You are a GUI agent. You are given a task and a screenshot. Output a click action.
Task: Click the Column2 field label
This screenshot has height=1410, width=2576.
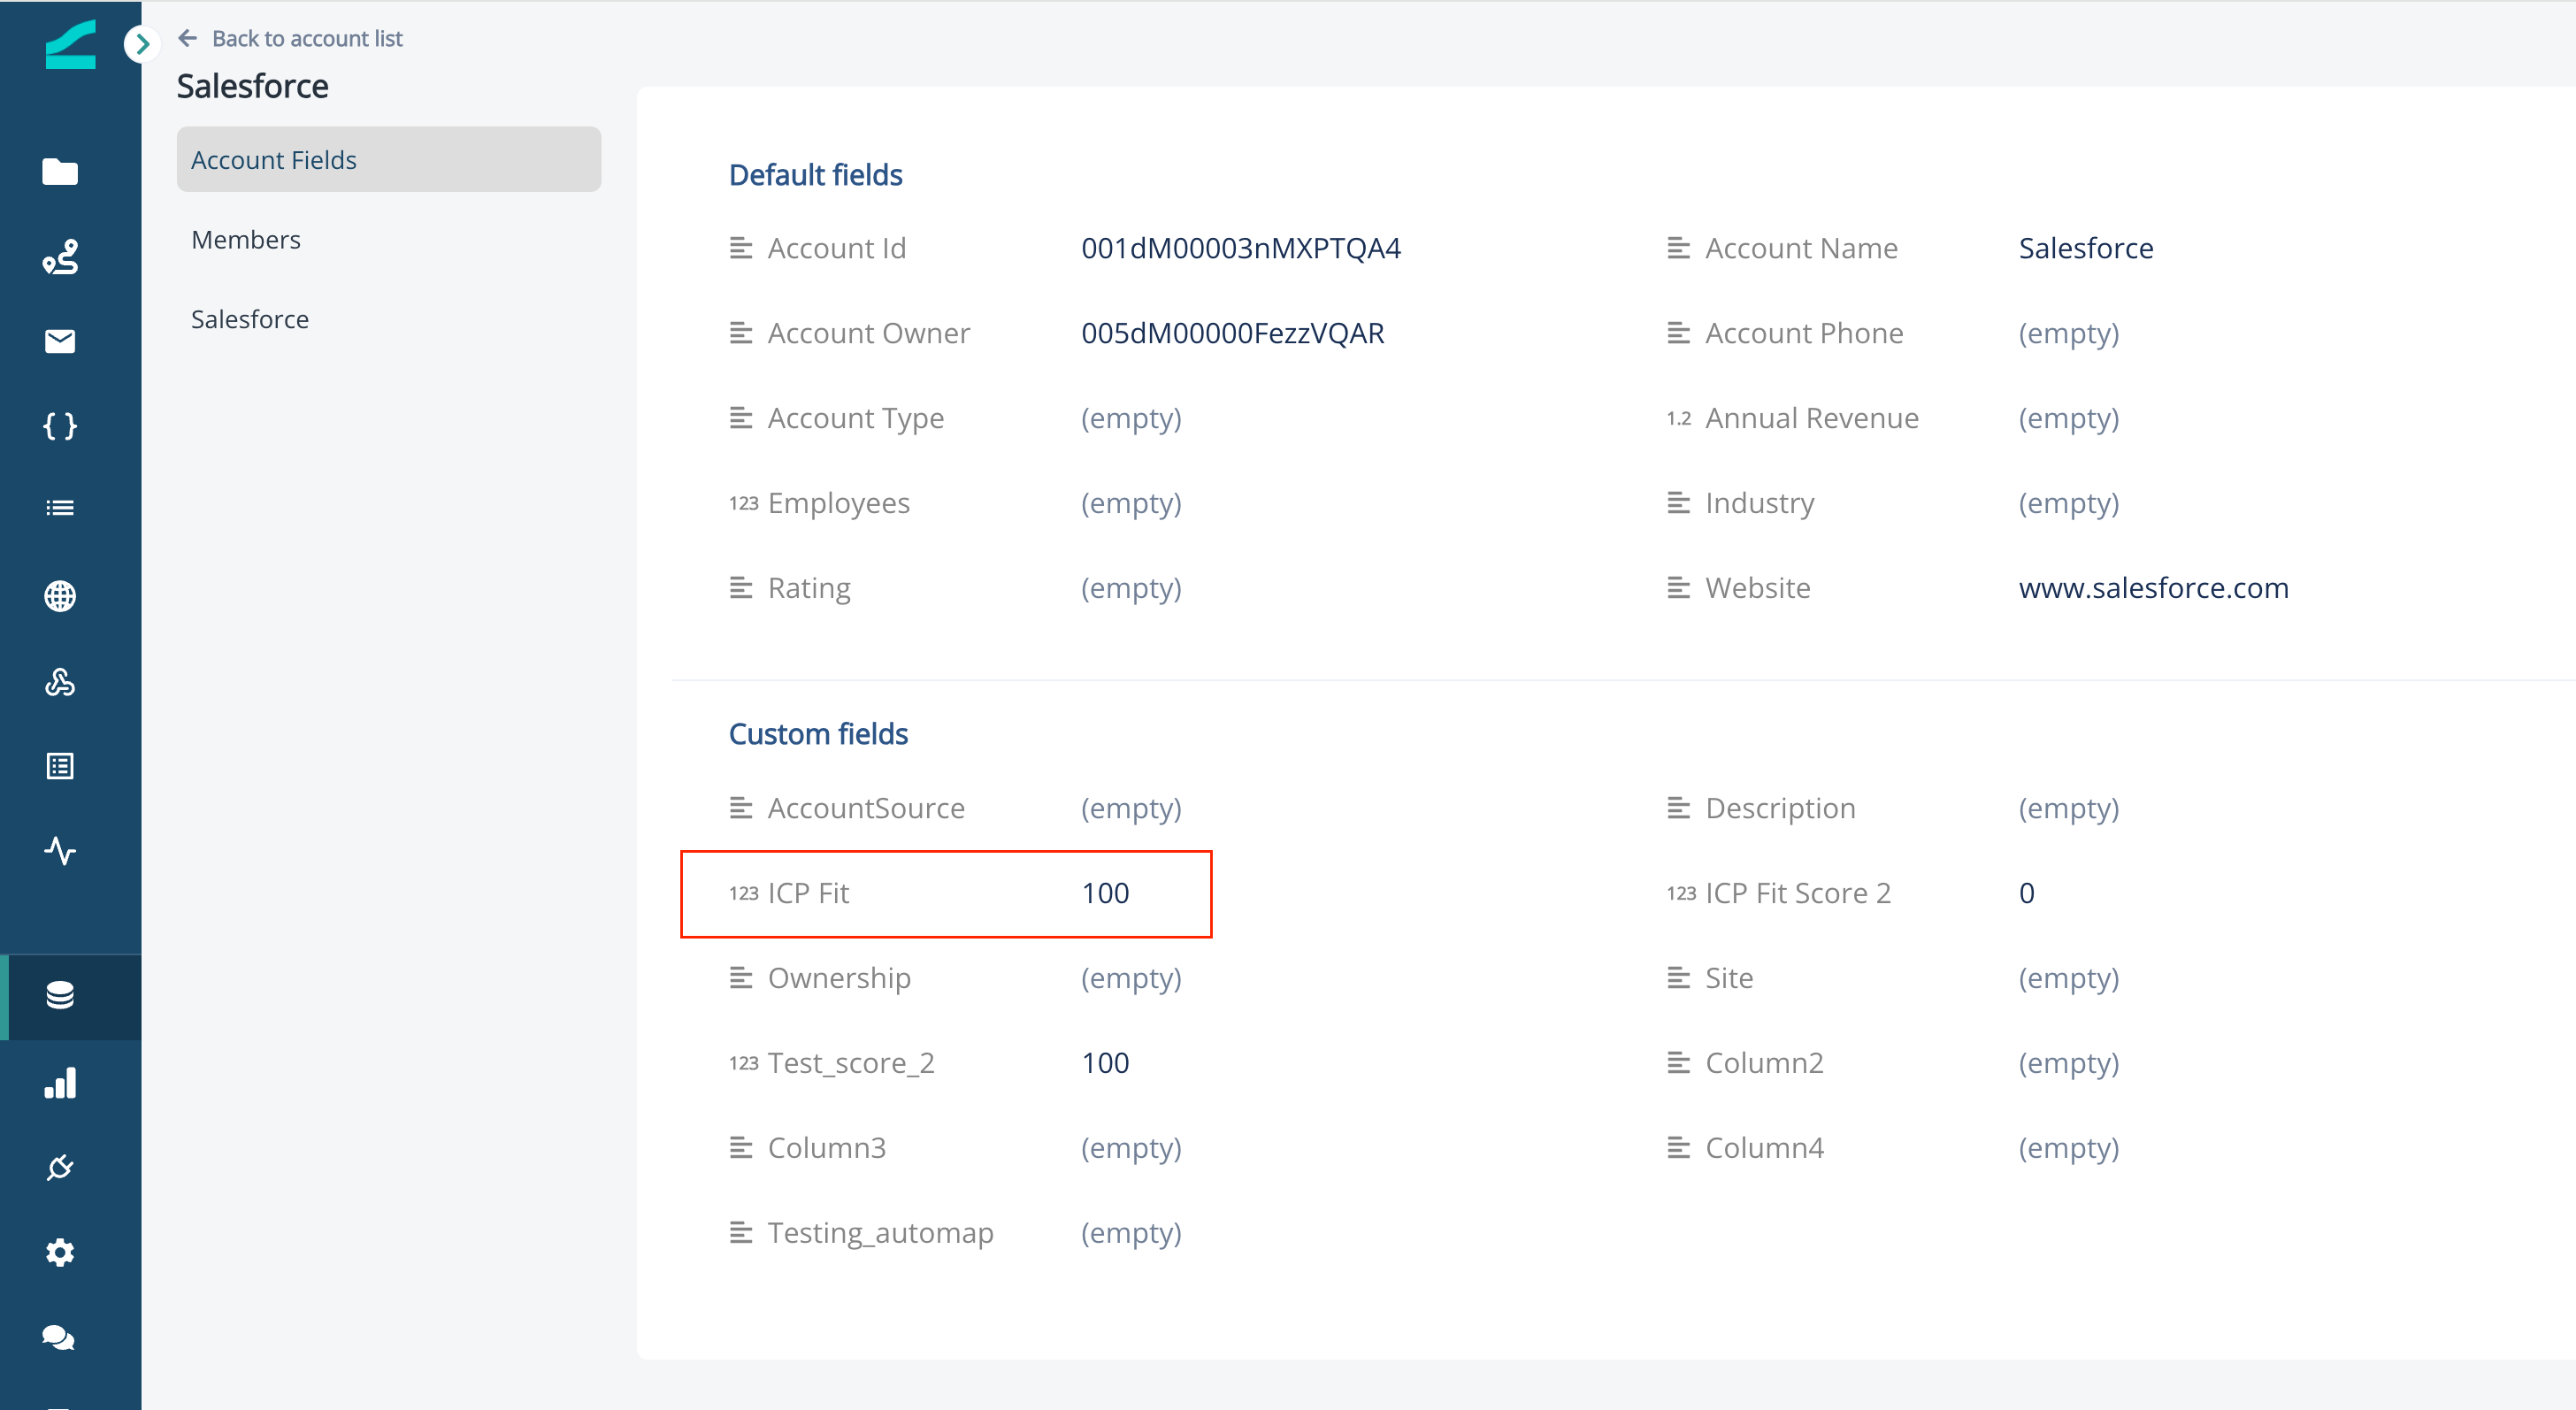tap(1765, 1063)
